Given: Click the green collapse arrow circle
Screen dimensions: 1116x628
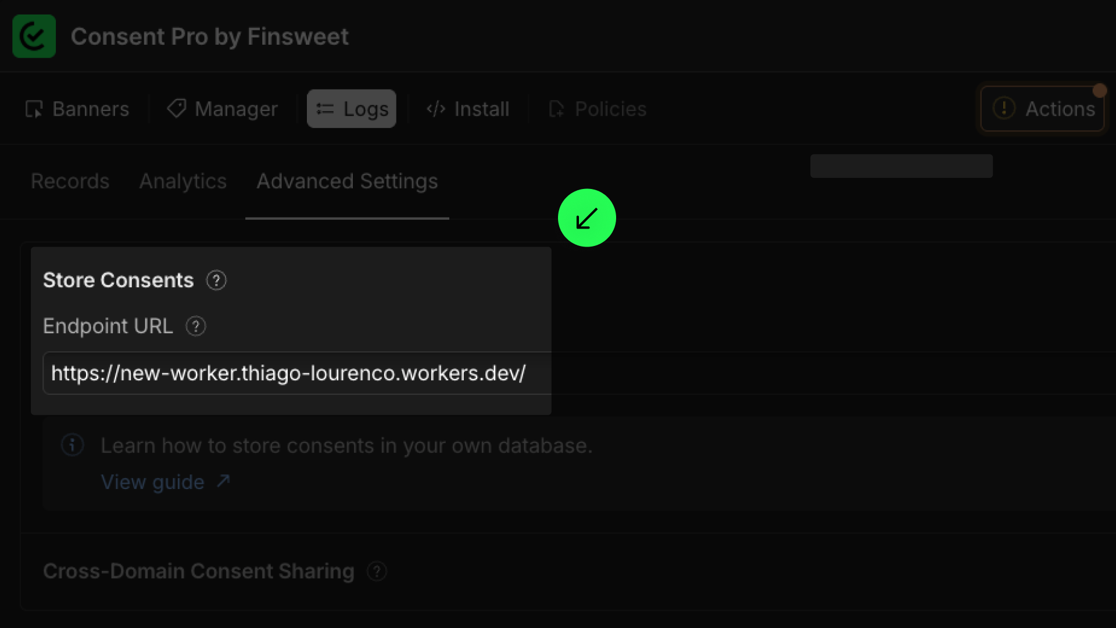Looking at the screenshot, I should click(x=586, y=218).
